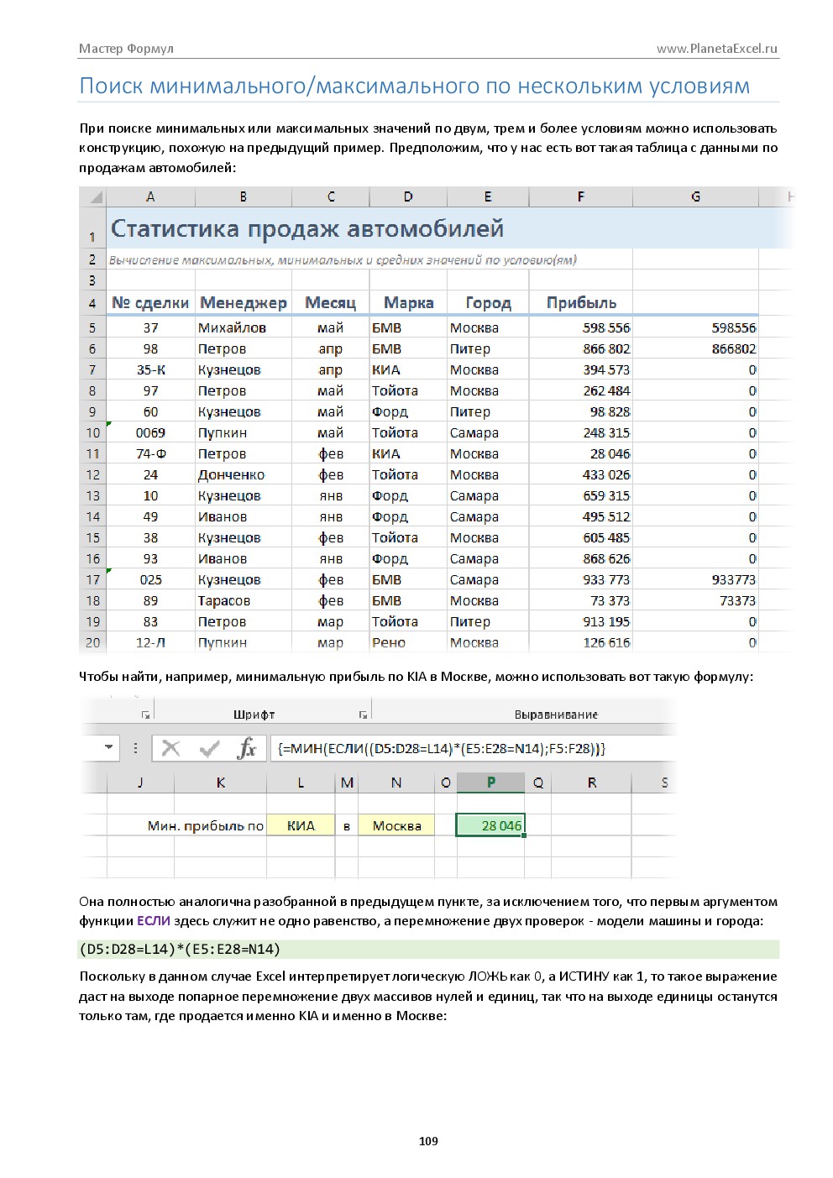This screenshot has width=833, height=1178.
Task: Click the yellow cell containing КИА
Action: (301, 825)
